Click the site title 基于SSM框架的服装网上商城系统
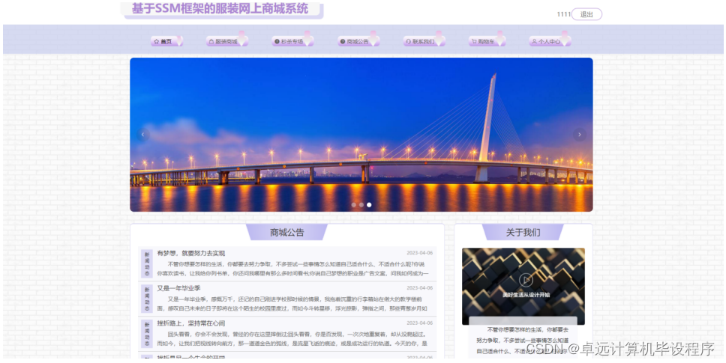Viewport: 726px width, 363px height. (x=220, y=9)
